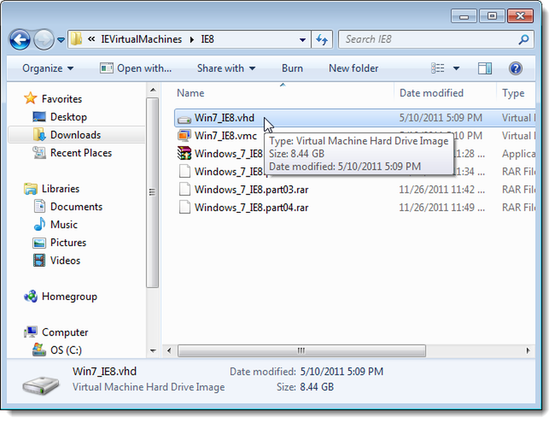This screenshot has height=423, width=555.
Task: Expand the arrow after IEVirtualMachines breadcrumb
Action: 192,39
